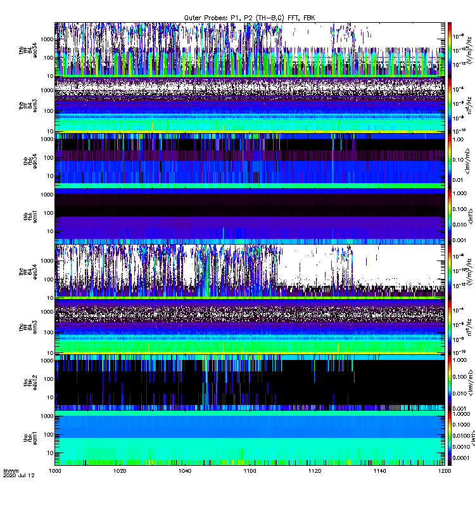Click the thc fbk edc12 spectrogram plot
This screenshot has height=507, width=475.
pos(250,383)
